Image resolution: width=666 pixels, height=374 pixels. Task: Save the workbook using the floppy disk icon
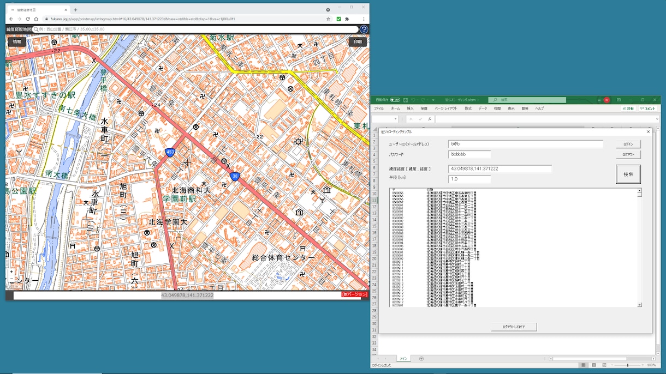coord(406,100)
